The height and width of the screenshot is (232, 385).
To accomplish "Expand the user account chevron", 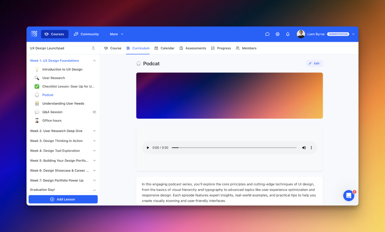I will tap(353, 34).
